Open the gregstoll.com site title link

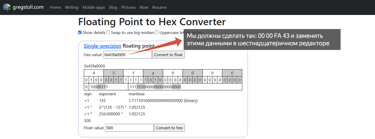(28, 7)
